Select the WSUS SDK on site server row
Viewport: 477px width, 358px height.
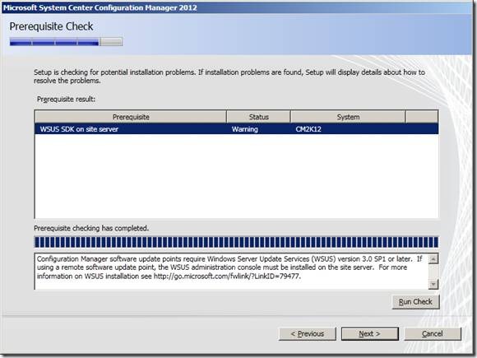coord(237,129)
